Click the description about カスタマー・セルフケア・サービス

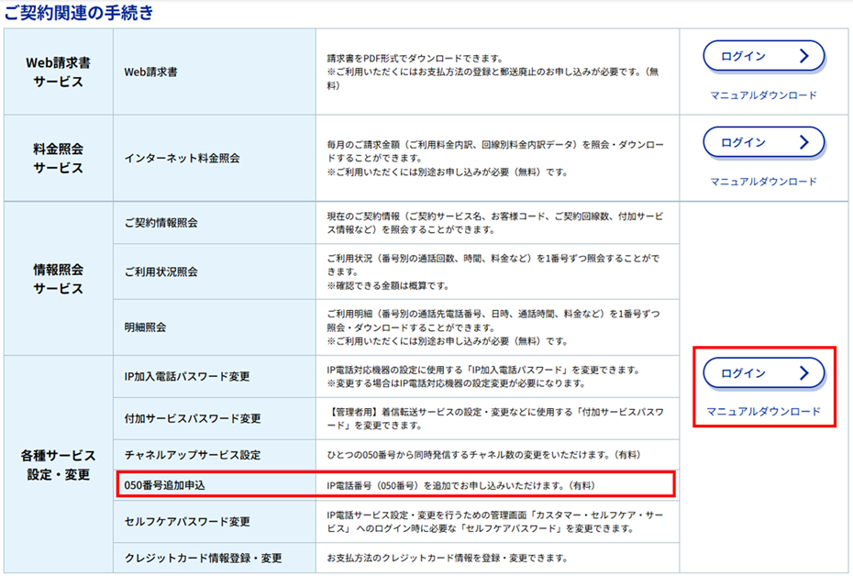pos(495,522)
